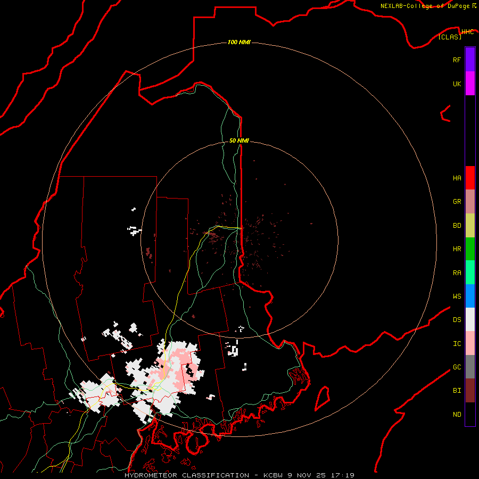Screen dimensions: 479x479
Task: Click the UK magenta legend swatch
Action: point(470,84)
